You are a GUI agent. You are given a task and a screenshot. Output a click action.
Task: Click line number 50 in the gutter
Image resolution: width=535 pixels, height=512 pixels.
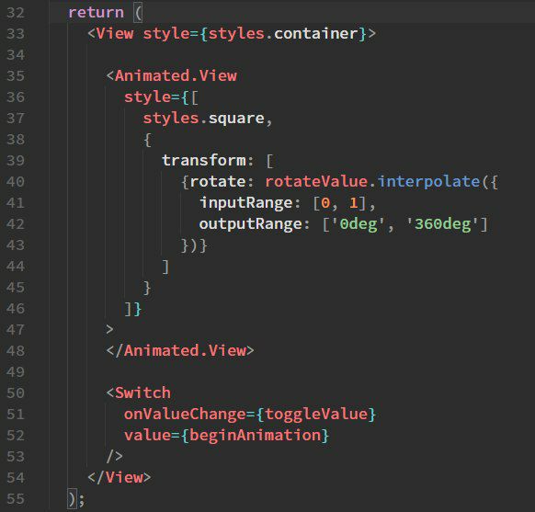[16, 393]
